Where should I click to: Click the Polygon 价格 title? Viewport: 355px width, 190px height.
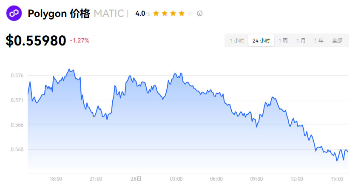tap(59, 14)
